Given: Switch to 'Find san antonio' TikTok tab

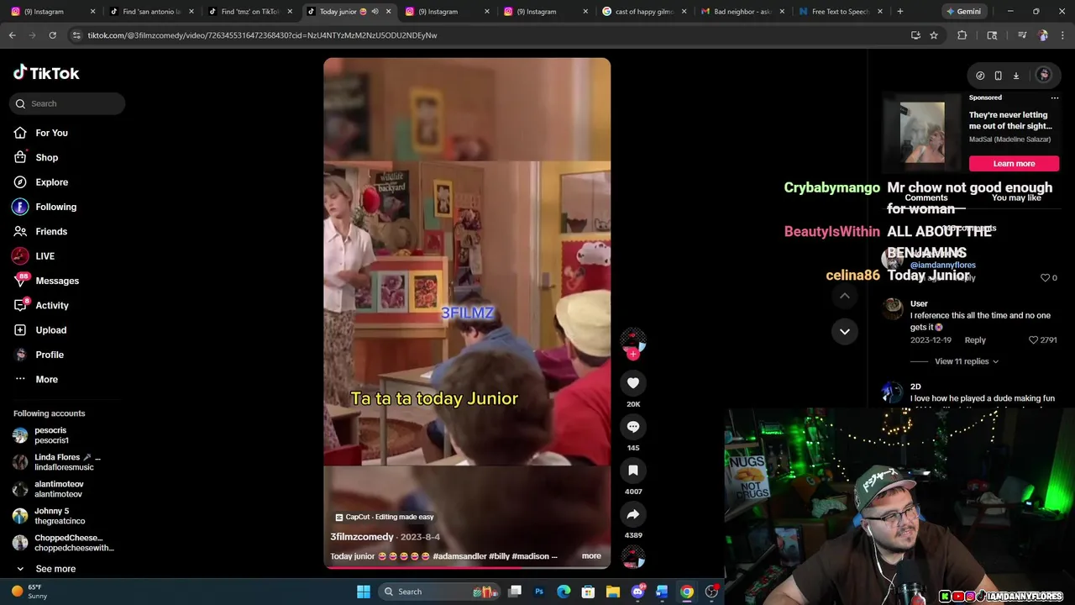Looking at the screenshot, I should [x=152, y=12].
